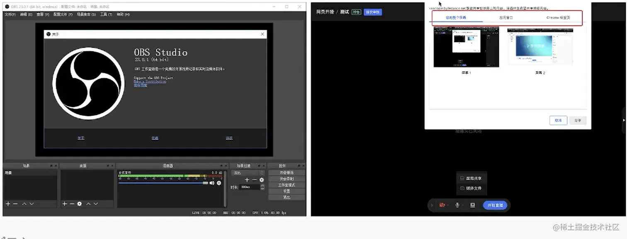627x239 pixels.
Task: Click the 500ms duration field
Action: pos(250,187)
